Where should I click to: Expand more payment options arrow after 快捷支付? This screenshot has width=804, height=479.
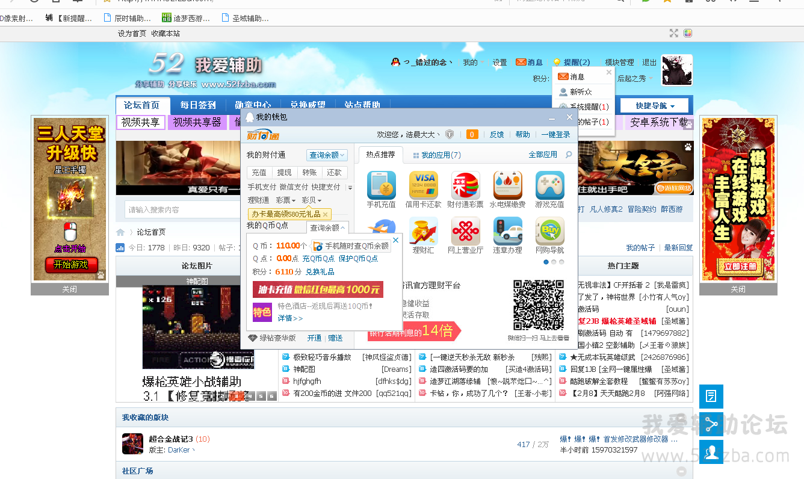pyautogui.click(x=350, y=188)
